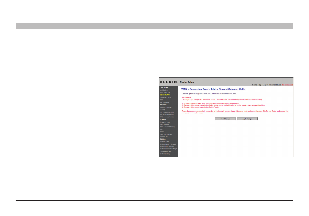Viewport: 309px width, 216px height.
Task: Open Channel and SSID settings
Action: tap(165, 107)
